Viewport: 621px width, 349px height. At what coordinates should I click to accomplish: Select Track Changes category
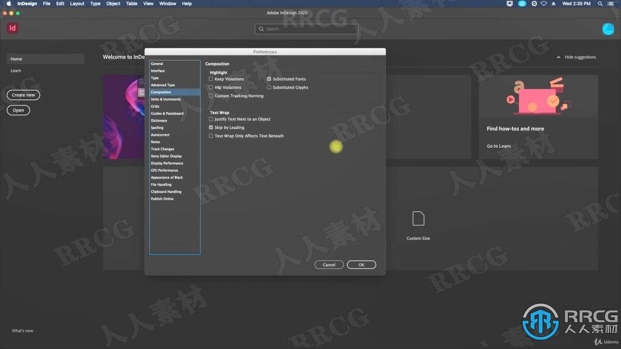coord(175,149)
